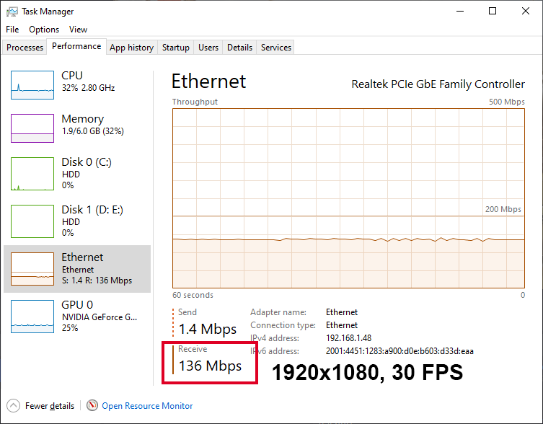Show the Disk 1 (D: E:) graph thumbnail
Viewport: 543px width, 424px height.
click(x=32, y=221)
